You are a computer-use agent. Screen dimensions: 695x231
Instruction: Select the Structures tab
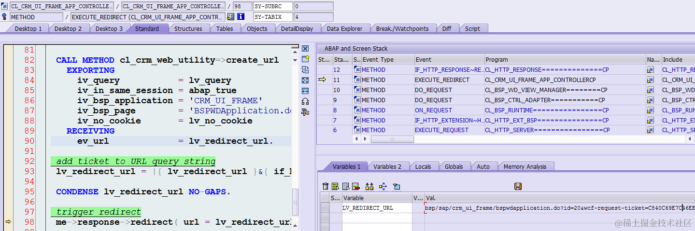coord(188,28)
